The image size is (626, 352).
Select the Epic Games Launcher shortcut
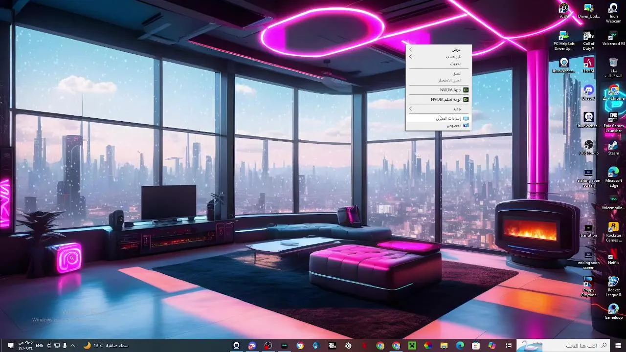tap(613, 123)
